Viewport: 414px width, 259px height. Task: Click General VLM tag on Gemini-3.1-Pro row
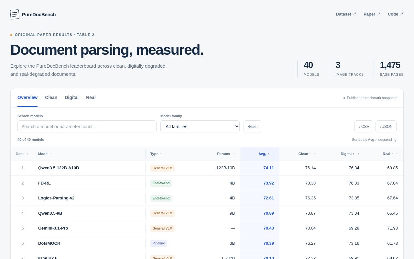[x=162, y=228]
